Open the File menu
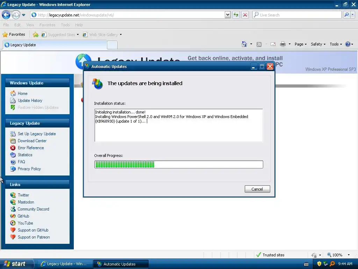Viewport: 358px width, 269px height. (x=6, y=25)
